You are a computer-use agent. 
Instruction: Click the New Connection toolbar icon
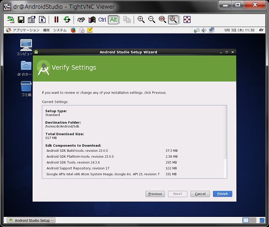click(x=11, y=20)
